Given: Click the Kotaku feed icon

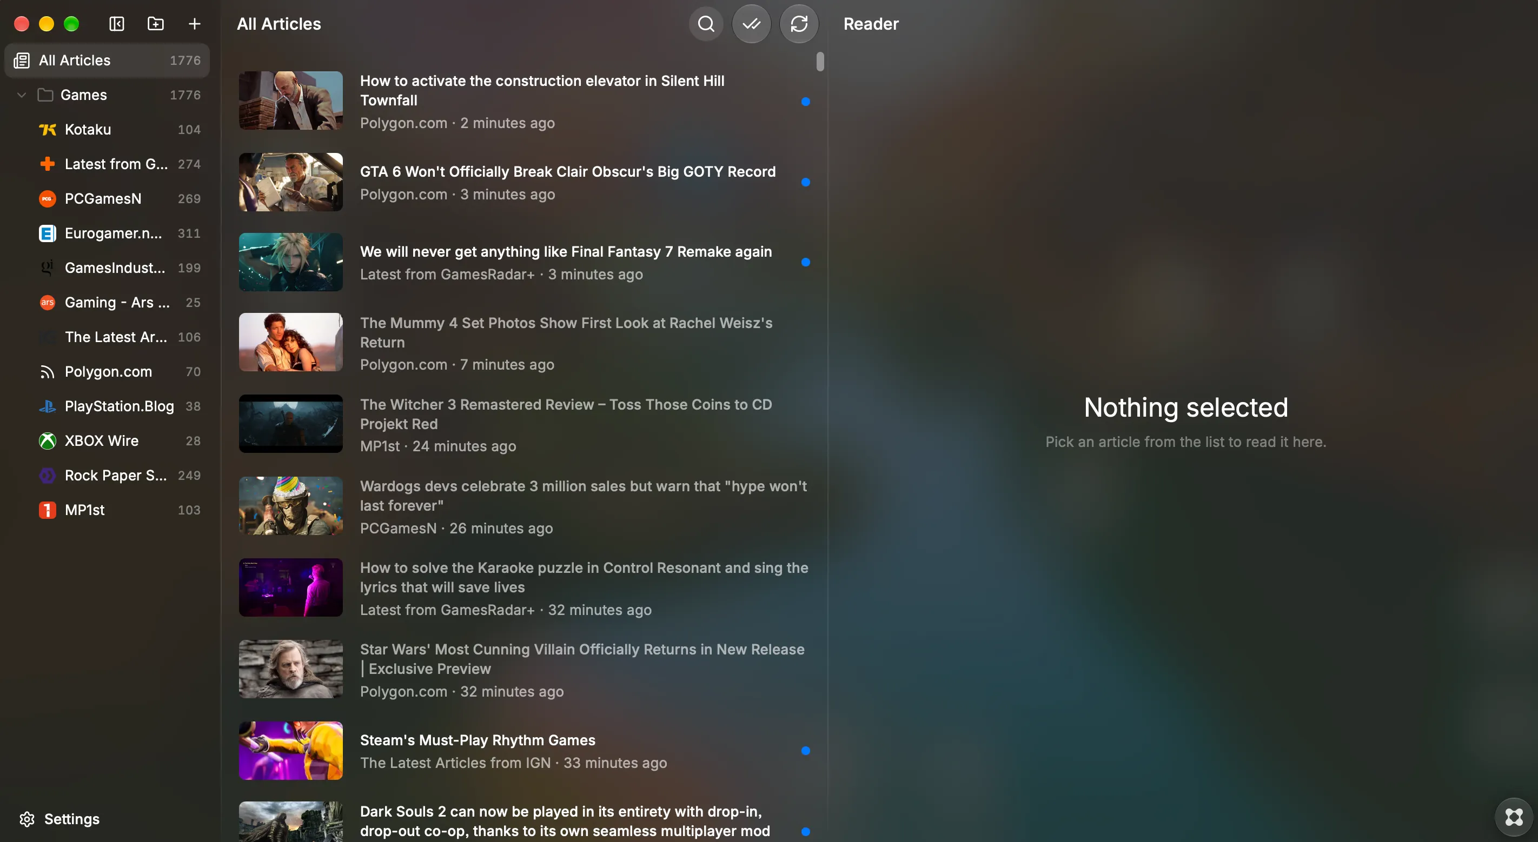Looking at the screenshot, I should click(x=47, y=130).
